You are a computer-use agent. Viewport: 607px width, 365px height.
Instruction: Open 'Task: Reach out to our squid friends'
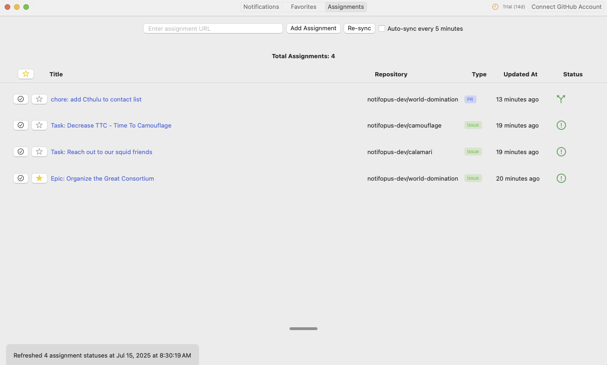pos(102,152)
